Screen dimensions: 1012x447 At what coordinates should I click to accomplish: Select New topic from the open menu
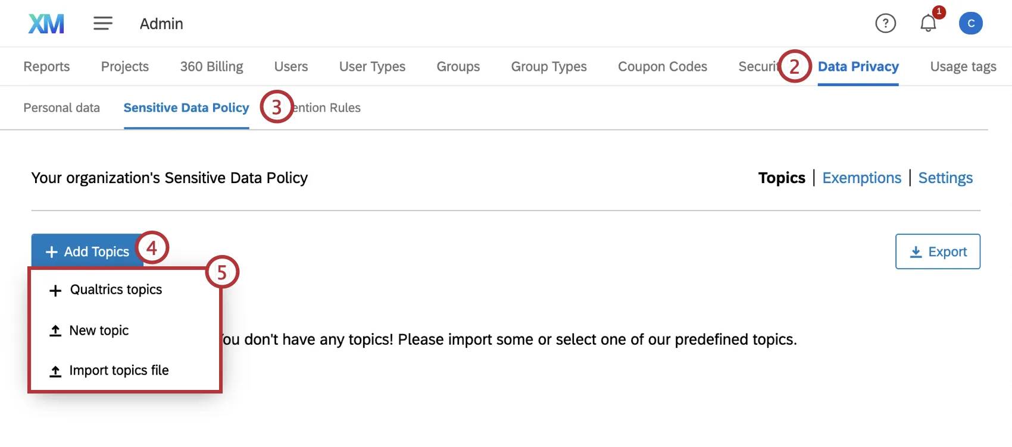point(99,330)
